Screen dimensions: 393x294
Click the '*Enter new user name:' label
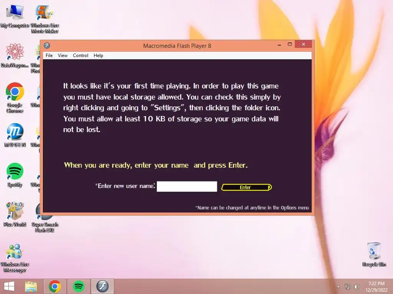(125, 186)
